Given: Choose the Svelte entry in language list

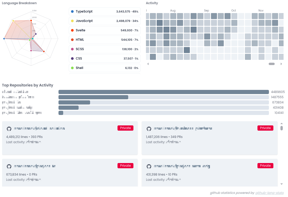Looking at the screenshot, I should click(x=104, y=30).
